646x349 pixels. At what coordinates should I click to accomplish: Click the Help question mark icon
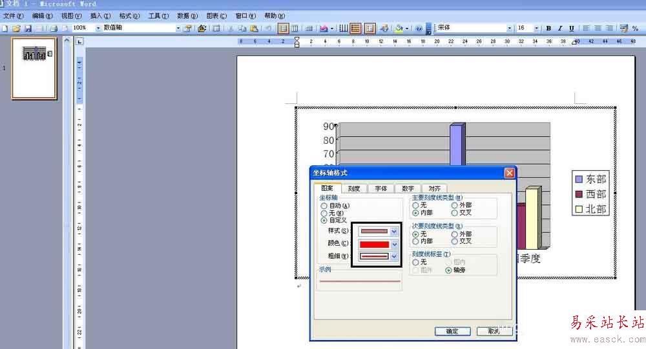coord(419,28)
